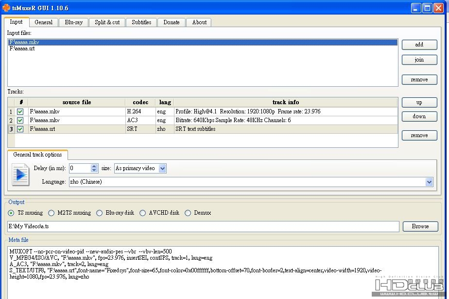Click Browse for output path
The width and height of the screenshot is (449, 299).
(x=420, y=226)
